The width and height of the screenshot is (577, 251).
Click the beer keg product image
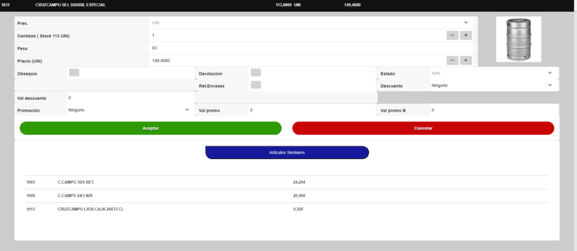click(x=518, y=39)
